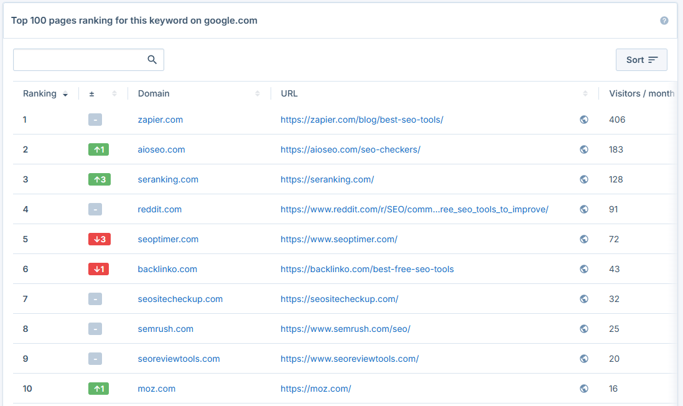
Task: Click the up 1 badge for aioseo.com
Action: (x=98, y=149)
